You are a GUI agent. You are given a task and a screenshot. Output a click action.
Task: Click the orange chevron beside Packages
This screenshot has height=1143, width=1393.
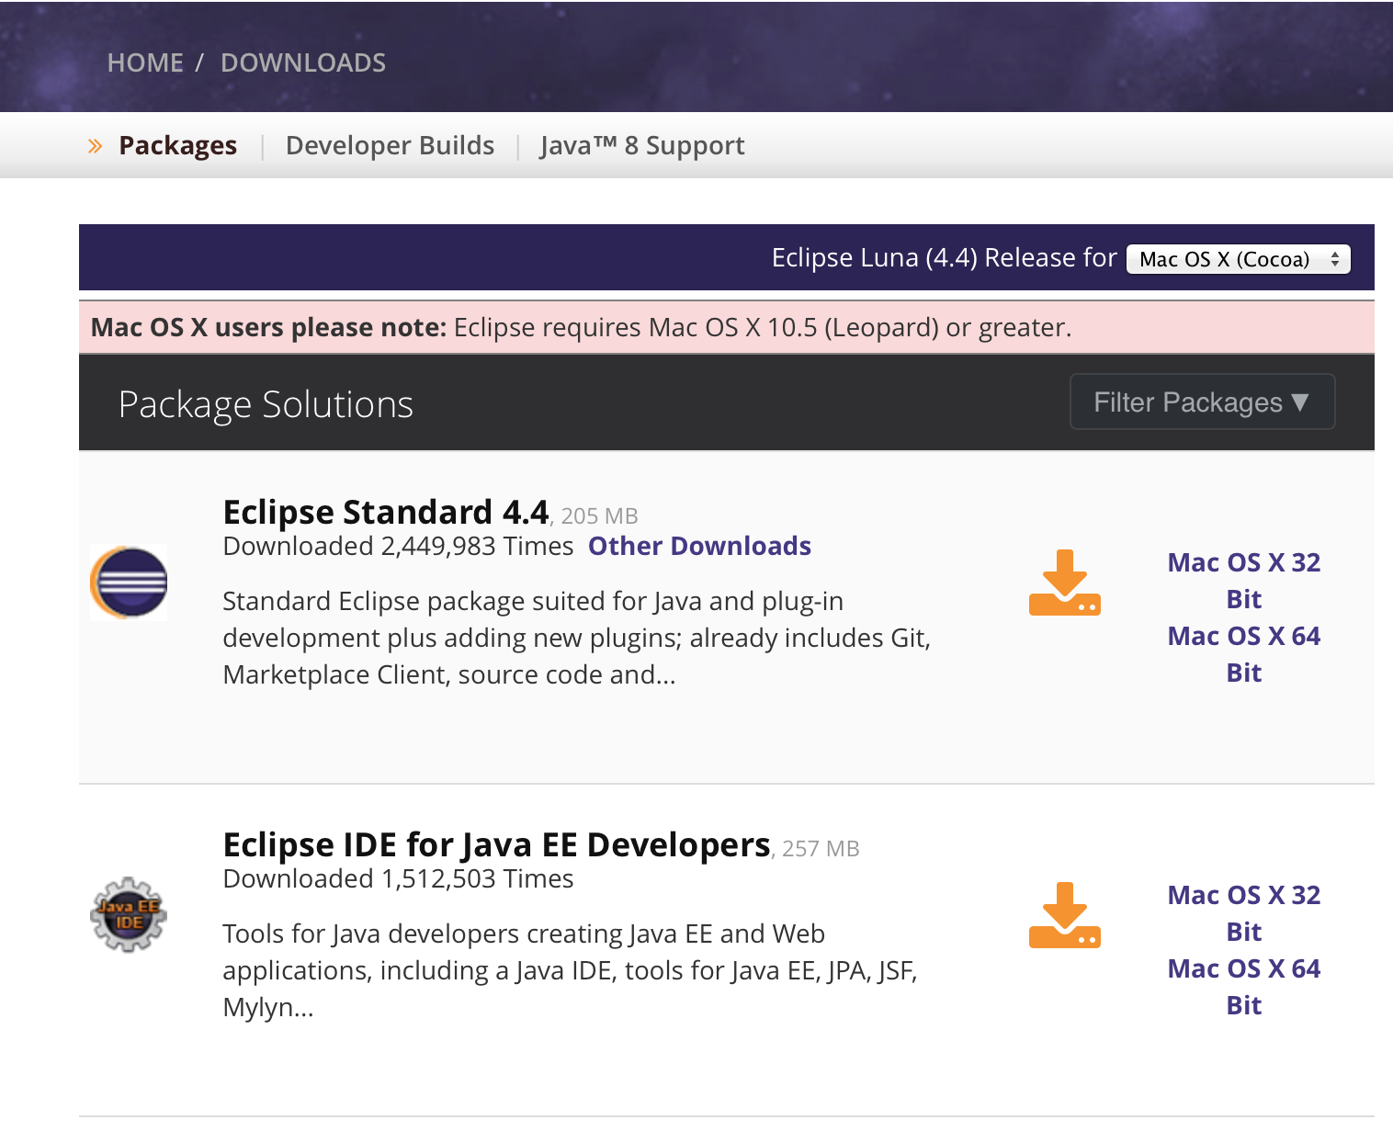click(95, 146)
